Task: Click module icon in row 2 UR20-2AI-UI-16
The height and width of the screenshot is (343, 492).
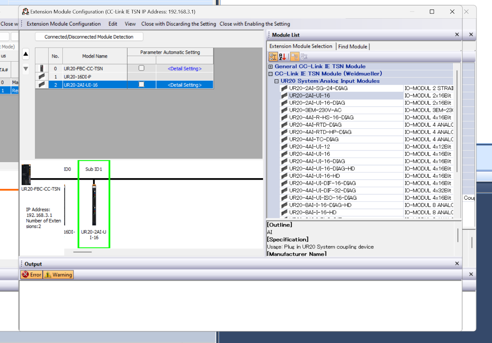Action: pos(42,84)
